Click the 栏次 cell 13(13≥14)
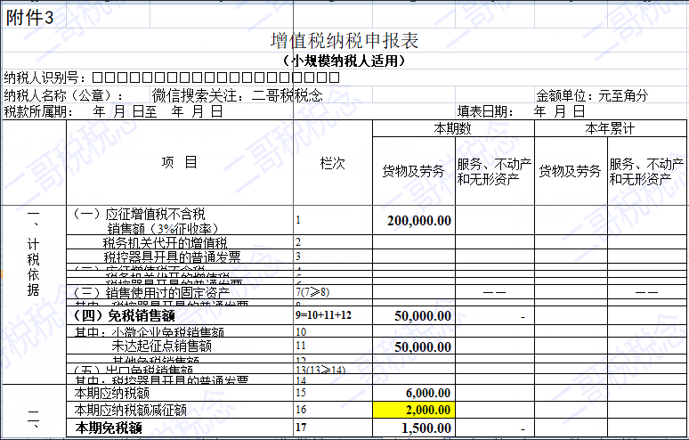 [333, 370]
